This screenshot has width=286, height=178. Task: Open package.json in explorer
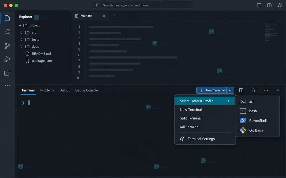coord(42,61)
